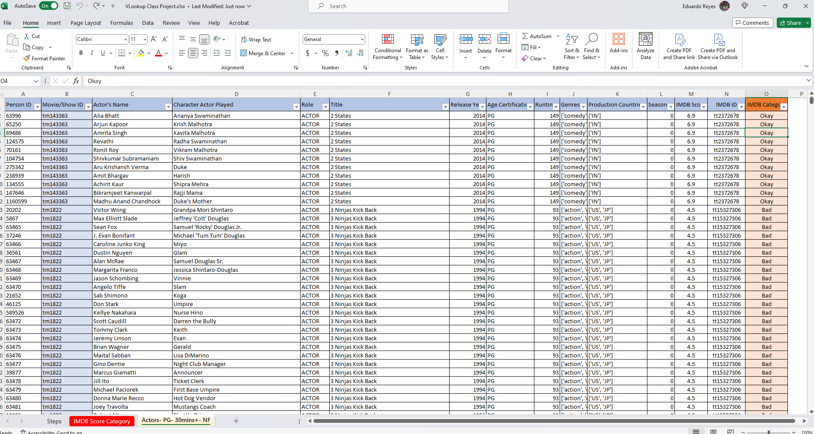Click the Redo arrow icon

[x=96, y=6]
